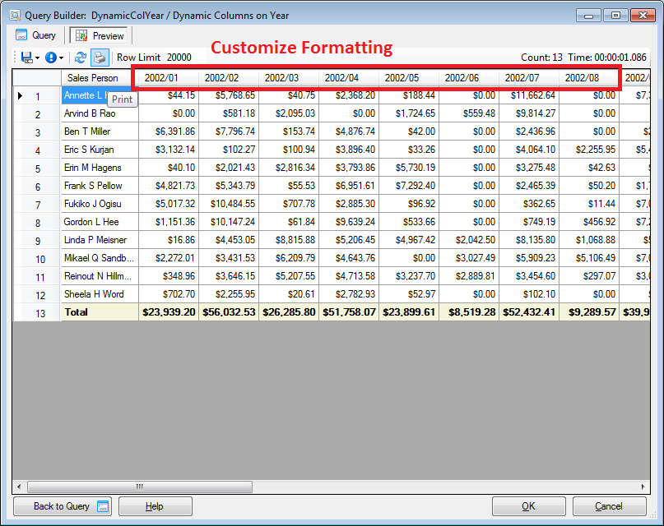Click the Print toolbar icon
The width and height of the screenshot is (664, 526).
point(100,58)
